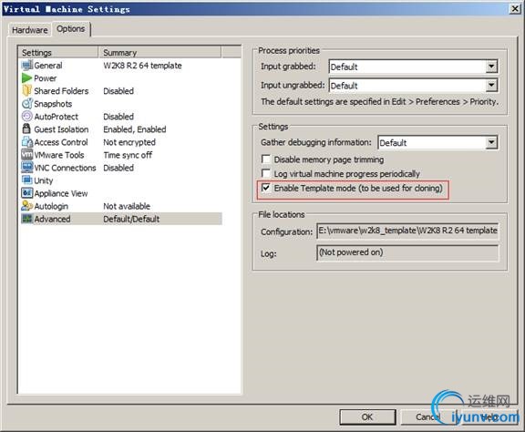The height and width of the screenshot is (432, 525).
Task: Click the OK button
Action: tap(367, 417)
